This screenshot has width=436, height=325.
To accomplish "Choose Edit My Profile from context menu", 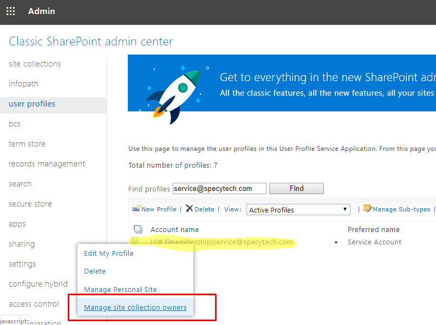I will point(108,254).
